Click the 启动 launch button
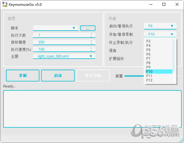184x143 pixels. point(58,75)
